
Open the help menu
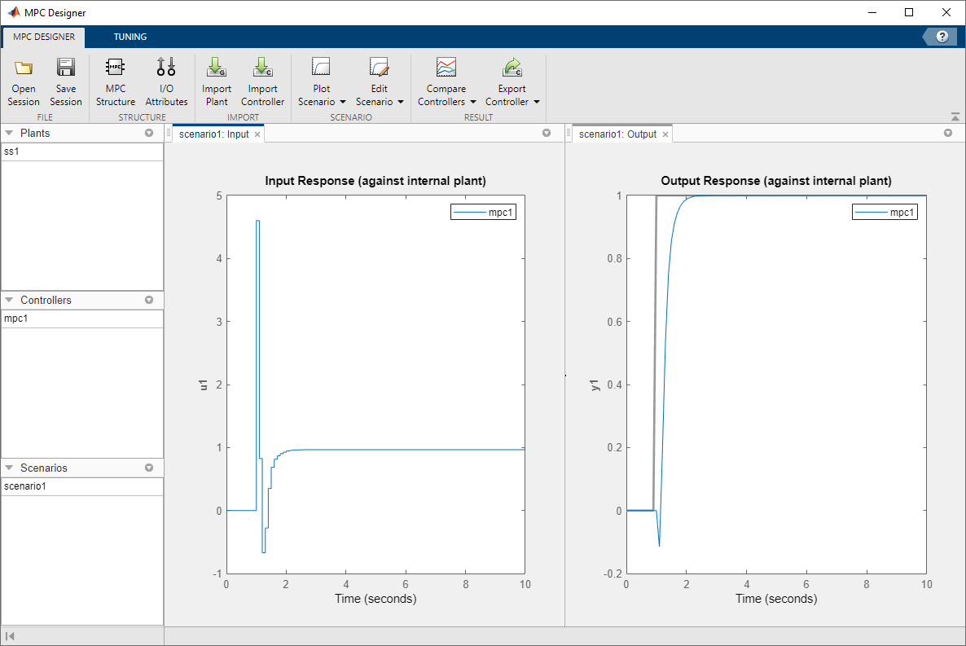tap(942, 37)
